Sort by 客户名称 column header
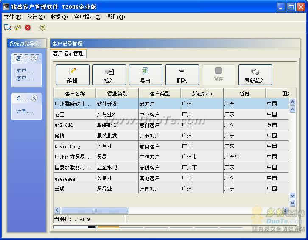Screen dimensions: 308x240 click(x=75, y=93)
